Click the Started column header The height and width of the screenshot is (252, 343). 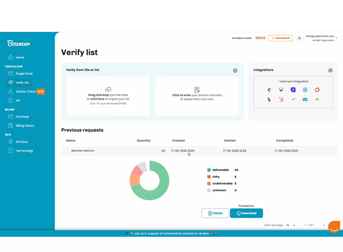pyautogui.click(x=230, y=141)
